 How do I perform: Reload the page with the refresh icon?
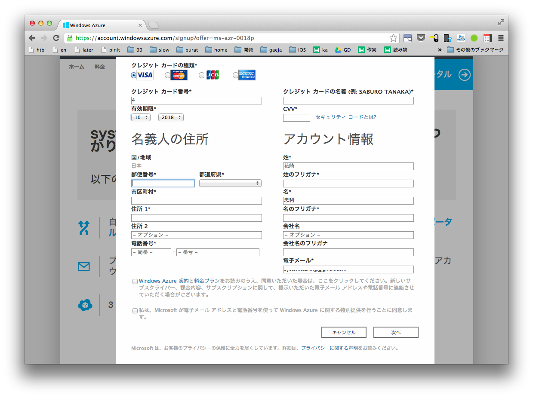click(x=56, y=38)
